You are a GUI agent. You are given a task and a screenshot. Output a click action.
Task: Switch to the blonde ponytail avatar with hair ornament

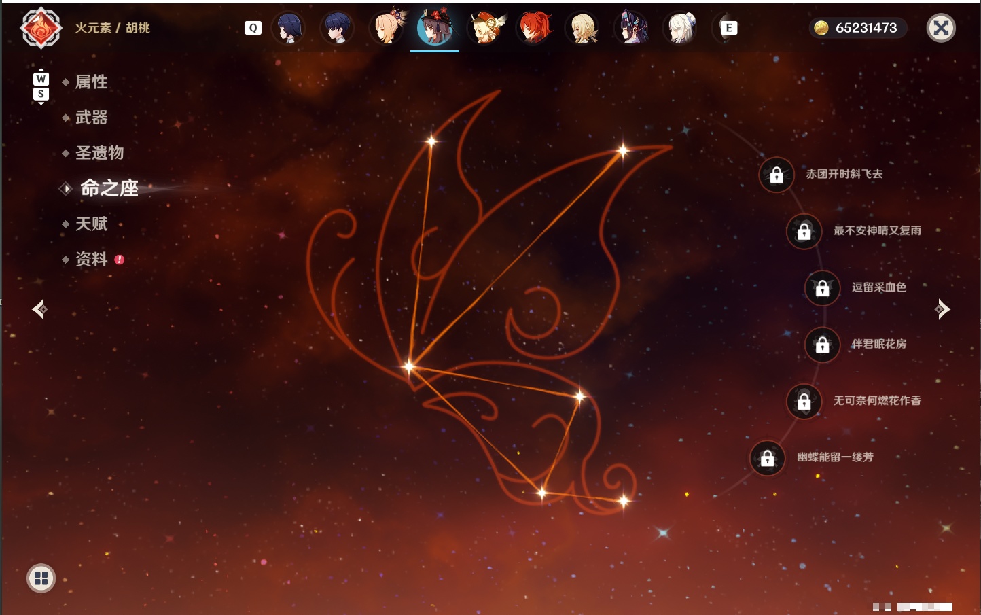387,28
